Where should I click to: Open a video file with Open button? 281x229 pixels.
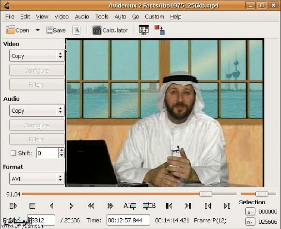tap(17, 30)
